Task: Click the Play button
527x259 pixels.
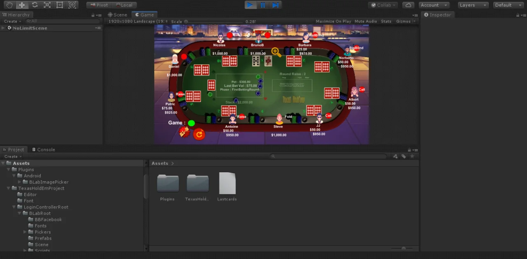Action: coord(250,5)
